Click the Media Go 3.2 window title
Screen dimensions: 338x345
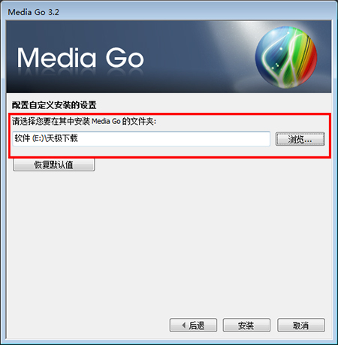click(x=34, y=12)
